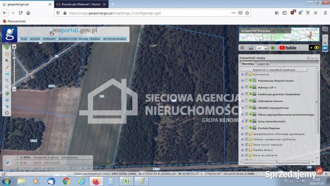Expand Uzbrojenie terenu tree node
330x186 pixels.
tap(242, 101)
